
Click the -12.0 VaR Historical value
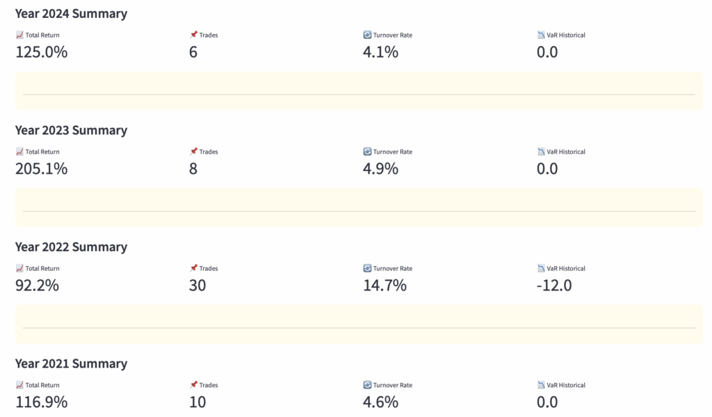554,286
